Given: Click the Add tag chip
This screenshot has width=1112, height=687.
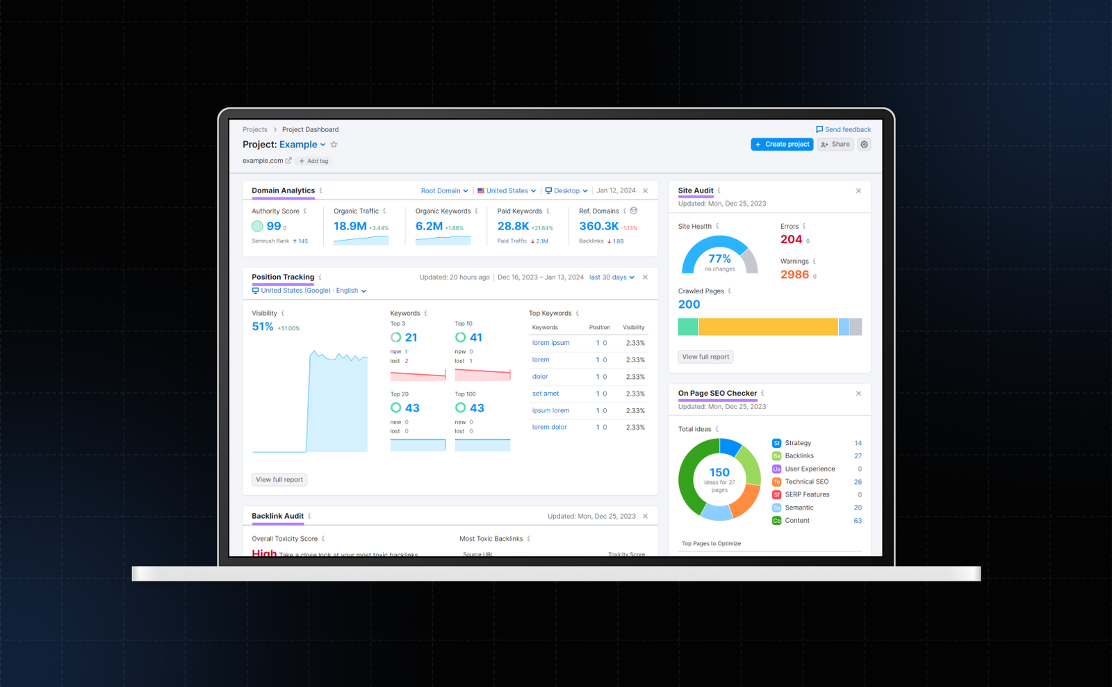Looking at the screenshot, I should click(x=314, y=161).
